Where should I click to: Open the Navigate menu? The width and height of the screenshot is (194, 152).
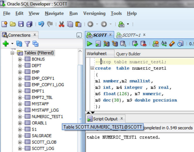54,13
